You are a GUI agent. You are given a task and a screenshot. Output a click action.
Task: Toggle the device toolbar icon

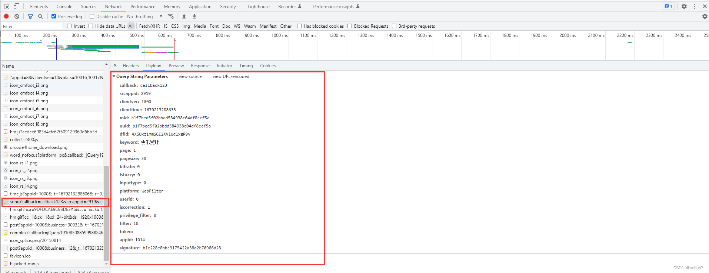coord(16,6)
